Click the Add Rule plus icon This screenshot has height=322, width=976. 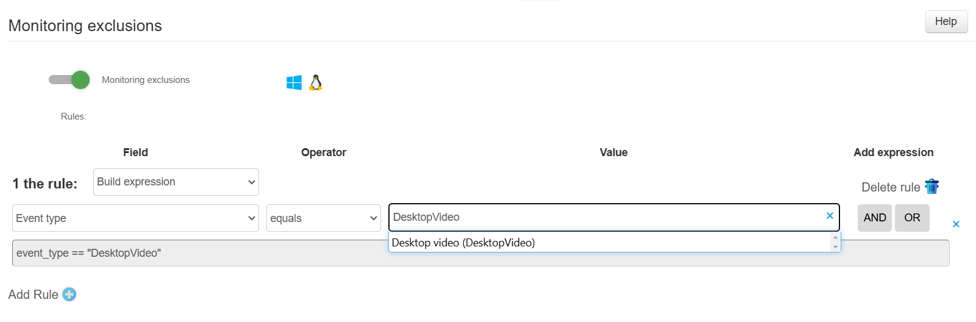tap(69, 295)
